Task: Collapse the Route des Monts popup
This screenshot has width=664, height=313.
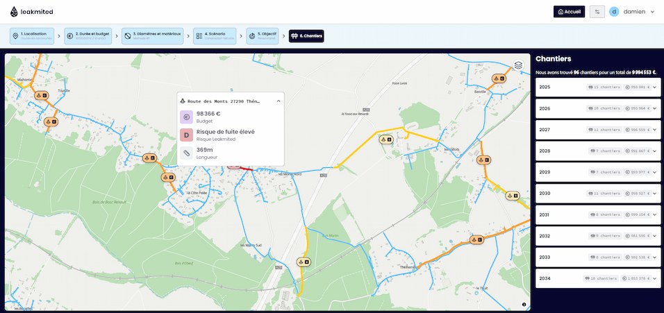Action: click(x=279, y=101)
